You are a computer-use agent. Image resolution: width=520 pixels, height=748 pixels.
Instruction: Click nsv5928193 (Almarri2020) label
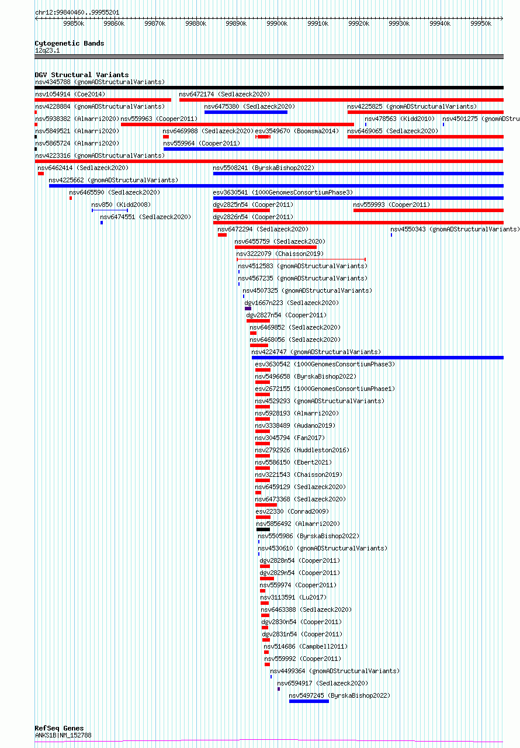(x=297, y=413)
